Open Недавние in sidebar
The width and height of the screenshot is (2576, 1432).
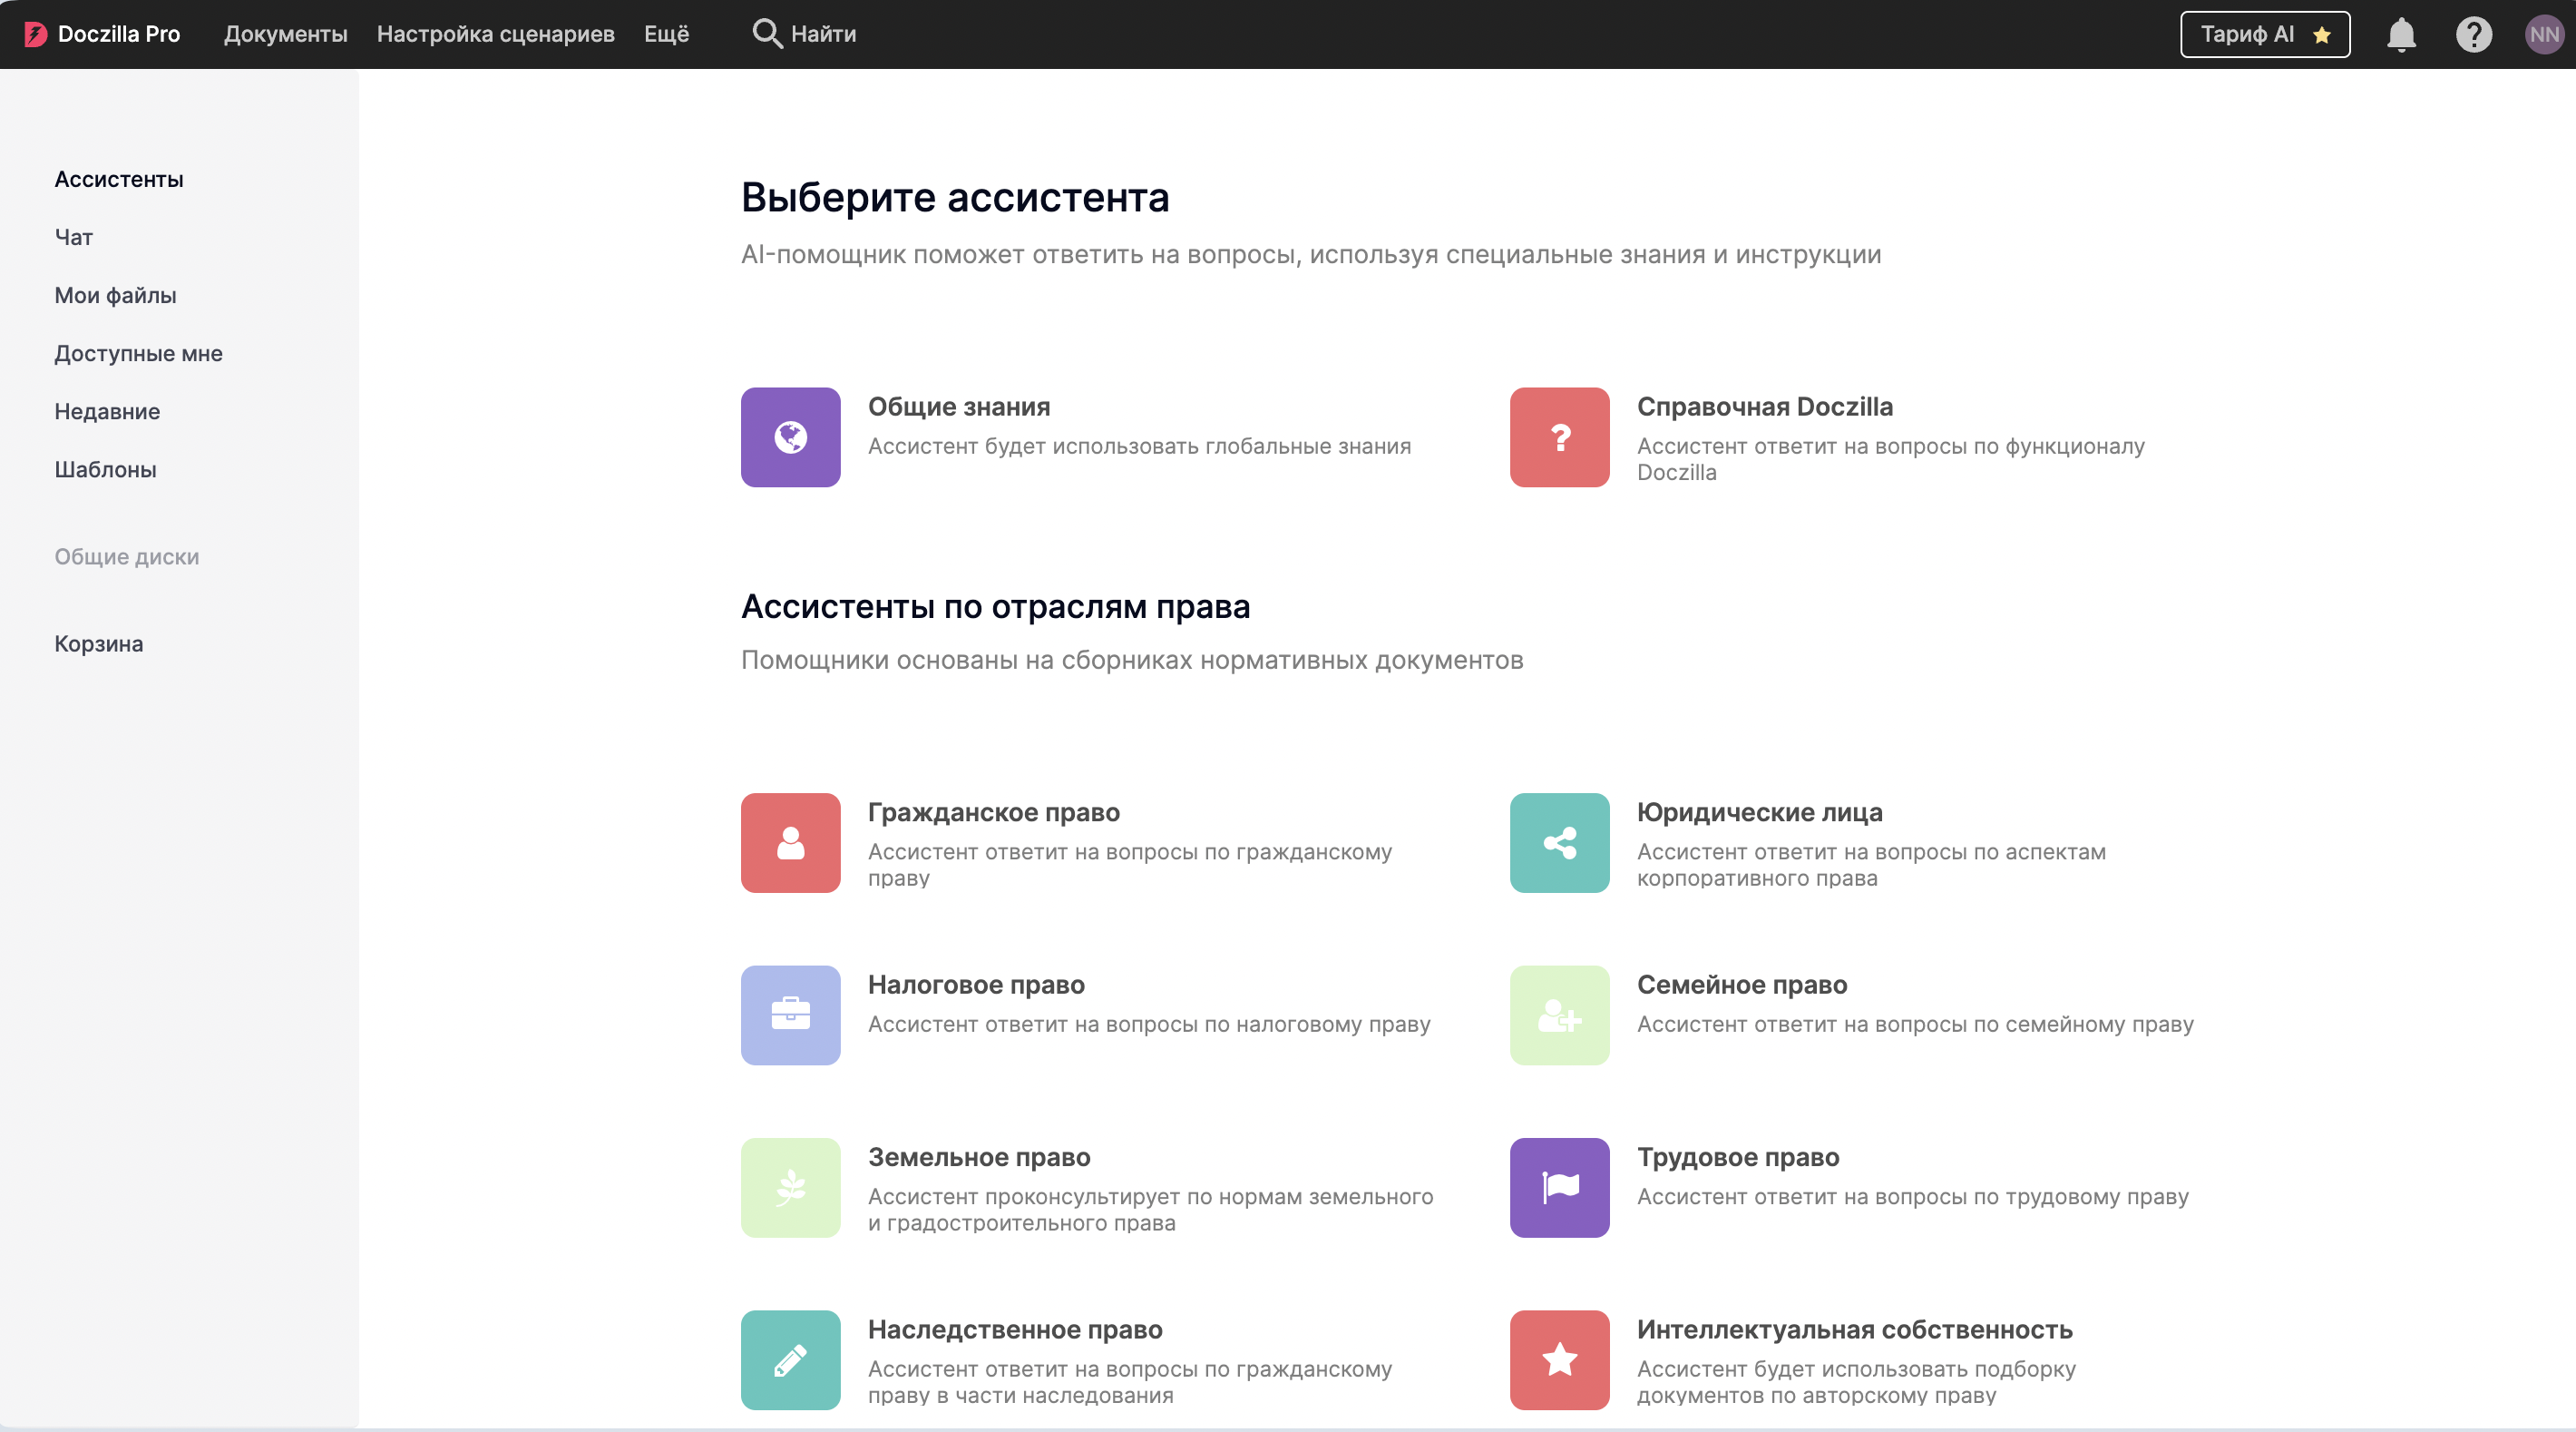(107, 411)
